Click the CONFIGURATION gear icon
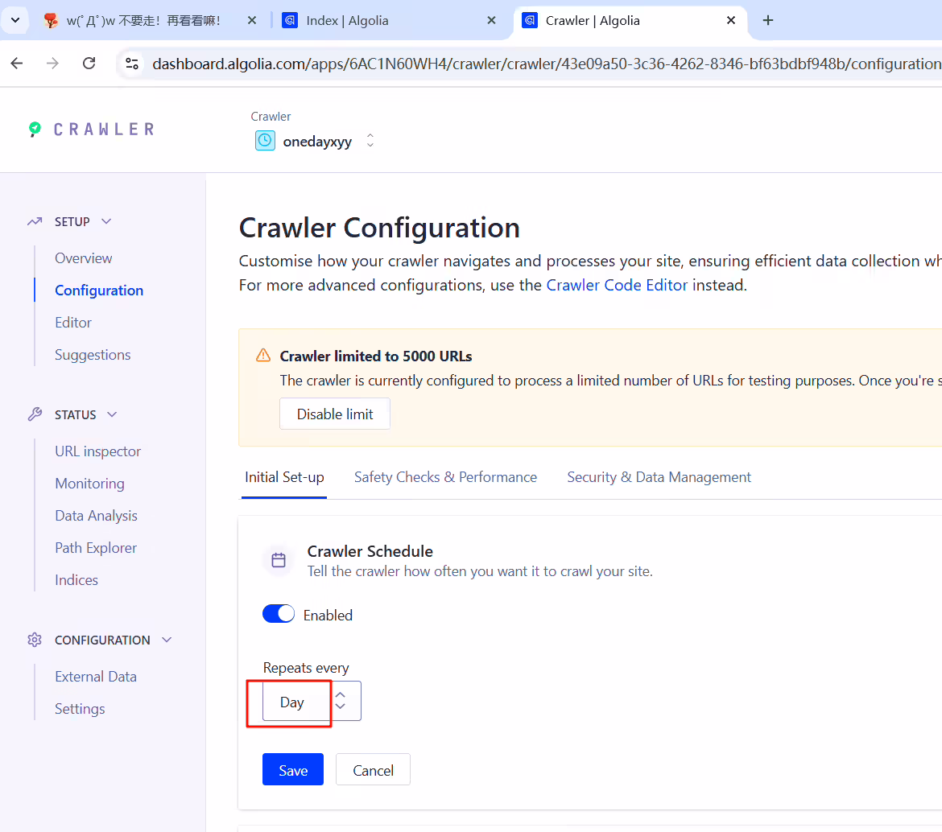 35,640
